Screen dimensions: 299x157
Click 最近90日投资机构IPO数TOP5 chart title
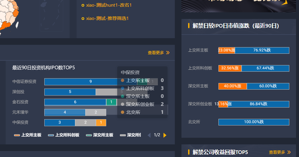tap(44, 68)
